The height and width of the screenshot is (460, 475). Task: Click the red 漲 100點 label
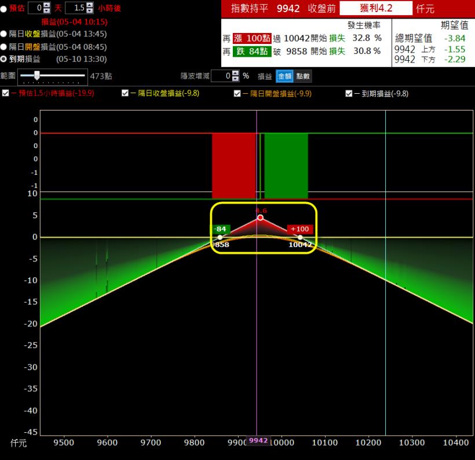click(252, 38)
